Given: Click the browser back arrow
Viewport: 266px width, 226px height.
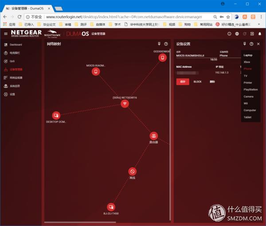Looking at the screenshot, I should coord(5,17).
